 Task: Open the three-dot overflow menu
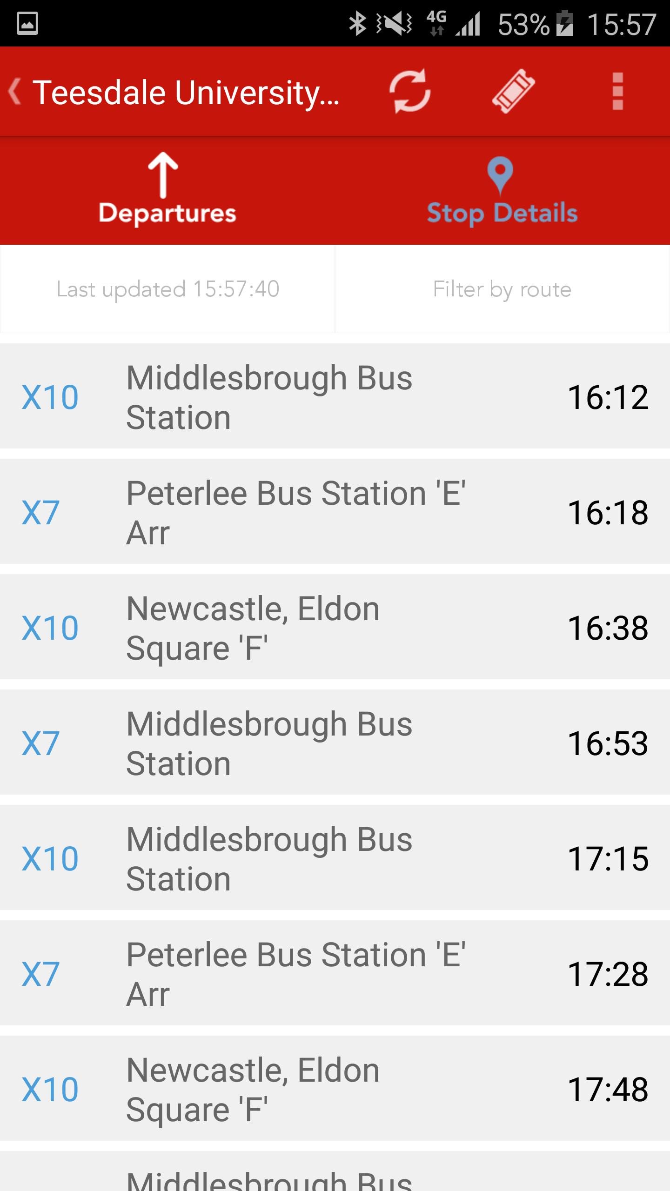click(x=617, y=91)
